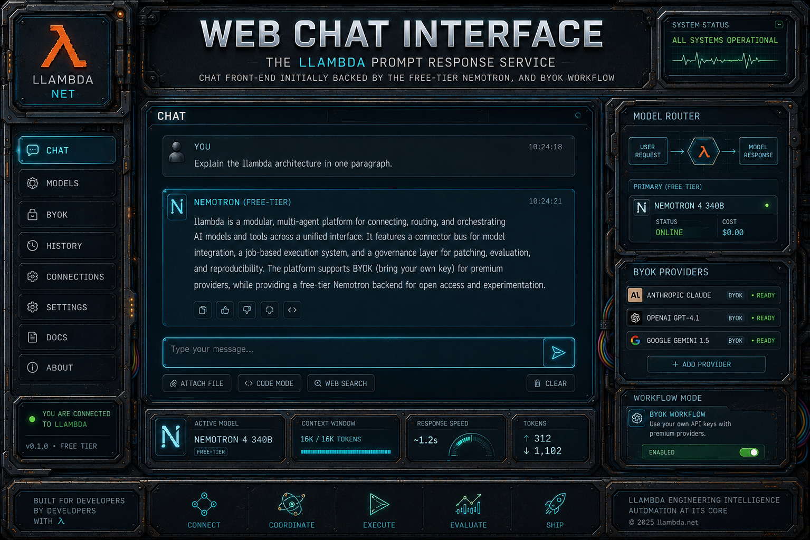Image resolution: width=810 pixels, height=540 pixels.
Task: Click the copy response icon
Action: 203,310
